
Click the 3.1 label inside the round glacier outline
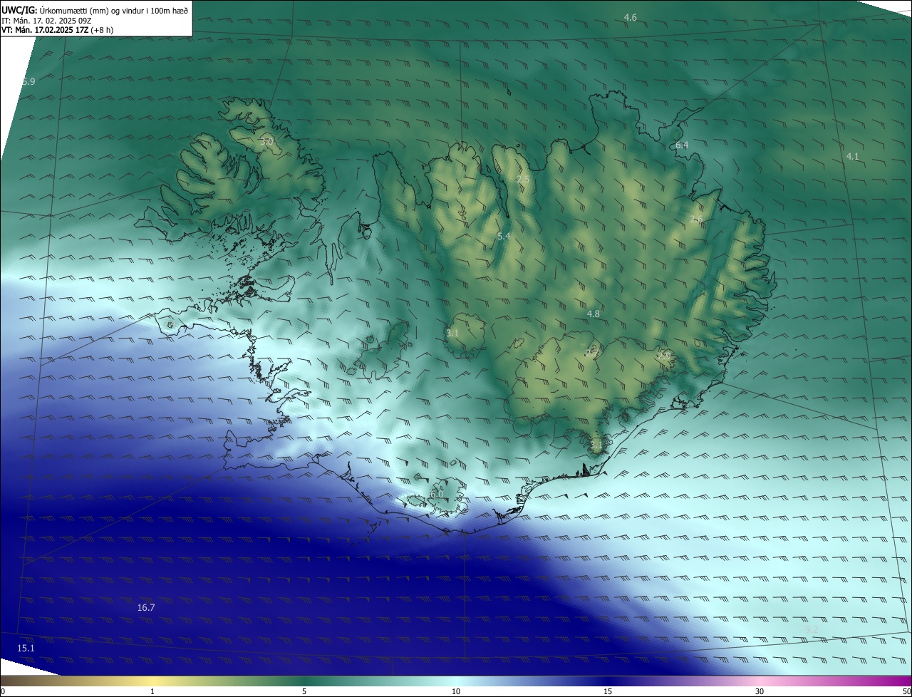click(452, 333)
